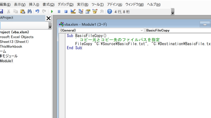The width and height of the screenshot is (211, 118).
Task: Click the Save icon in toolbar
Action: coord(1,11)
